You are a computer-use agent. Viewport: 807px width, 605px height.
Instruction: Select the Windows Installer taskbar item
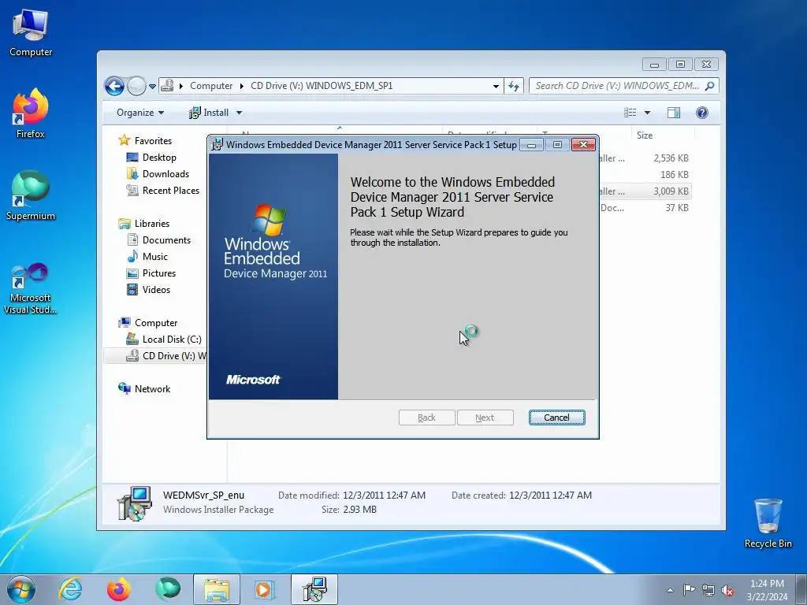pyautogui.click(x=314, y=589)
